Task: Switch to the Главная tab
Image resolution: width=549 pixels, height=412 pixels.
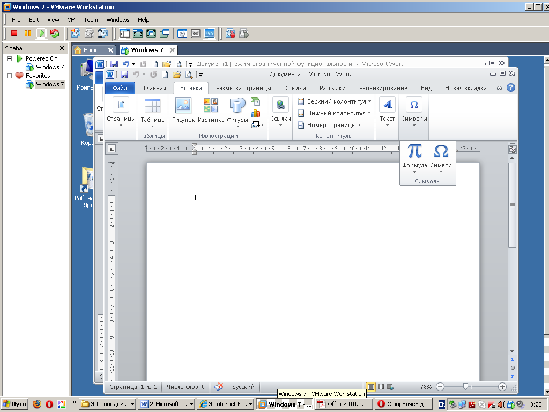Action: (155, 88)
